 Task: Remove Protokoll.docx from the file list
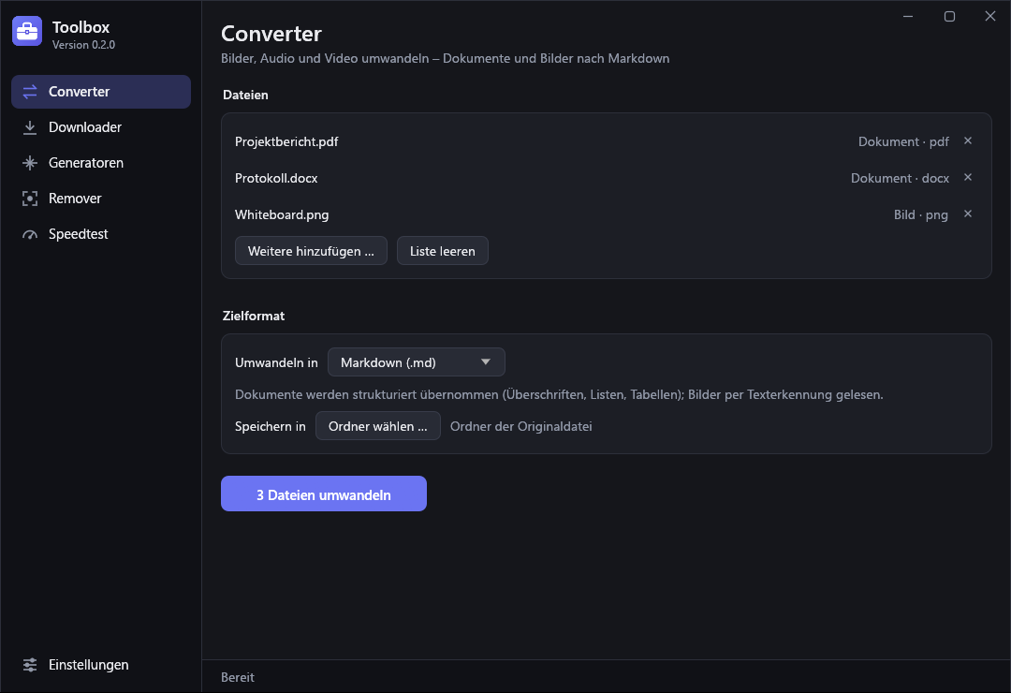968,177
